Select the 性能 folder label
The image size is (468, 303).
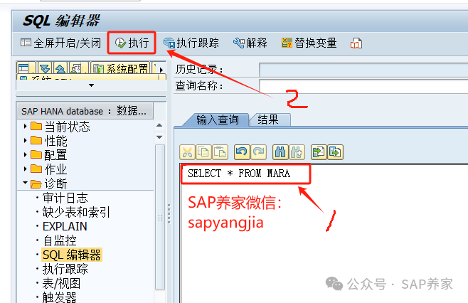tap(55, 141)
